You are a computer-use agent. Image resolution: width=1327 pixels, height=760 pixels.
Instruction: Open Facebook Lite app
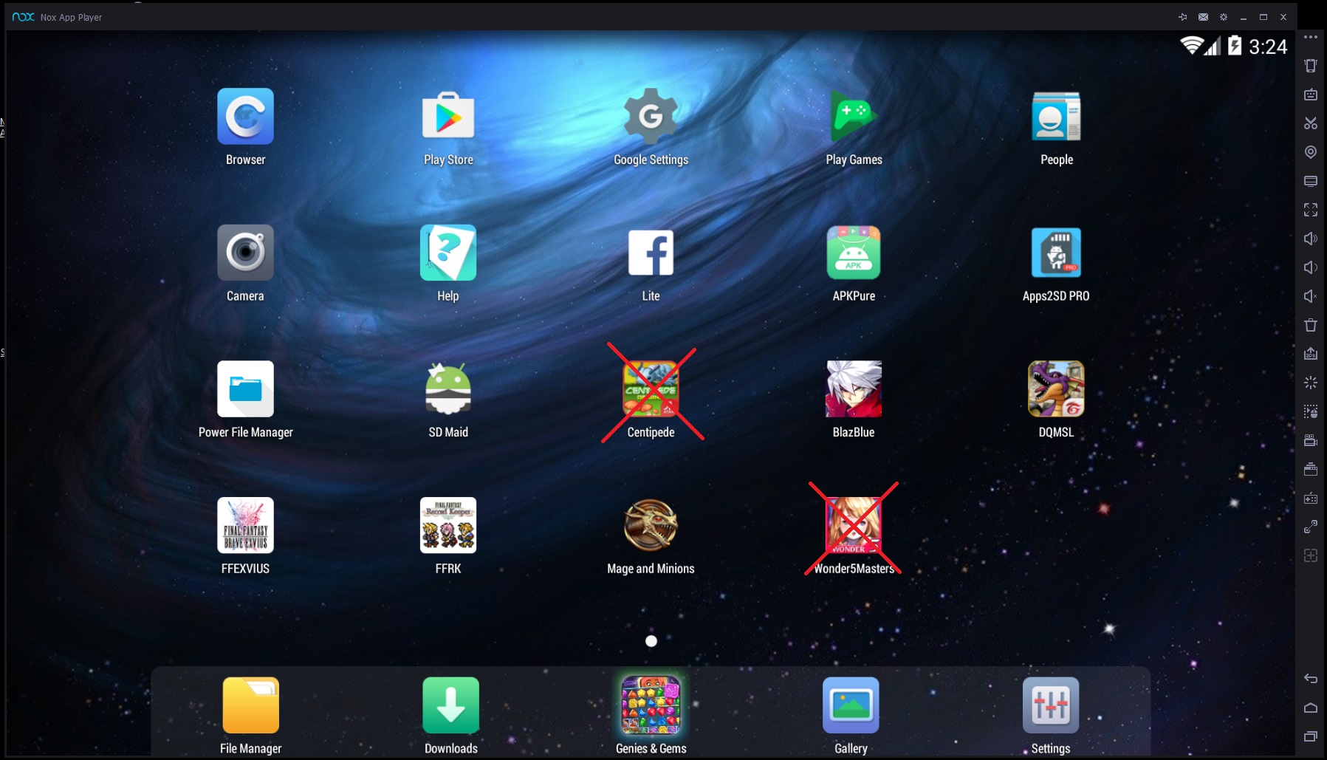[651, 253]
